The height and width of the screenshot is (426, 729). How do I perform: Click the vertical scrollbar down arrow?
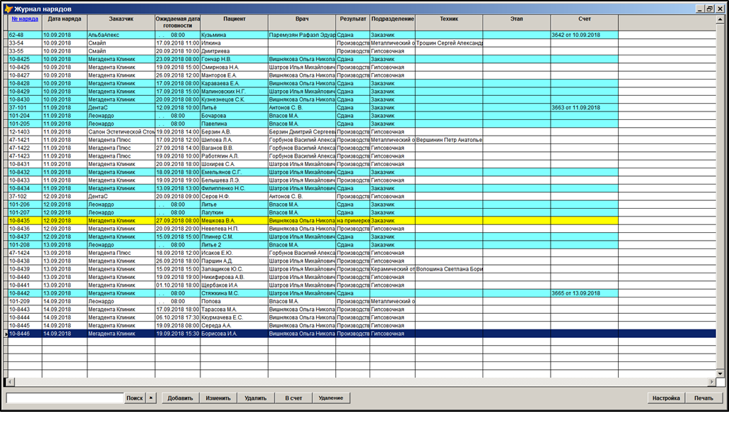(718, 374)
